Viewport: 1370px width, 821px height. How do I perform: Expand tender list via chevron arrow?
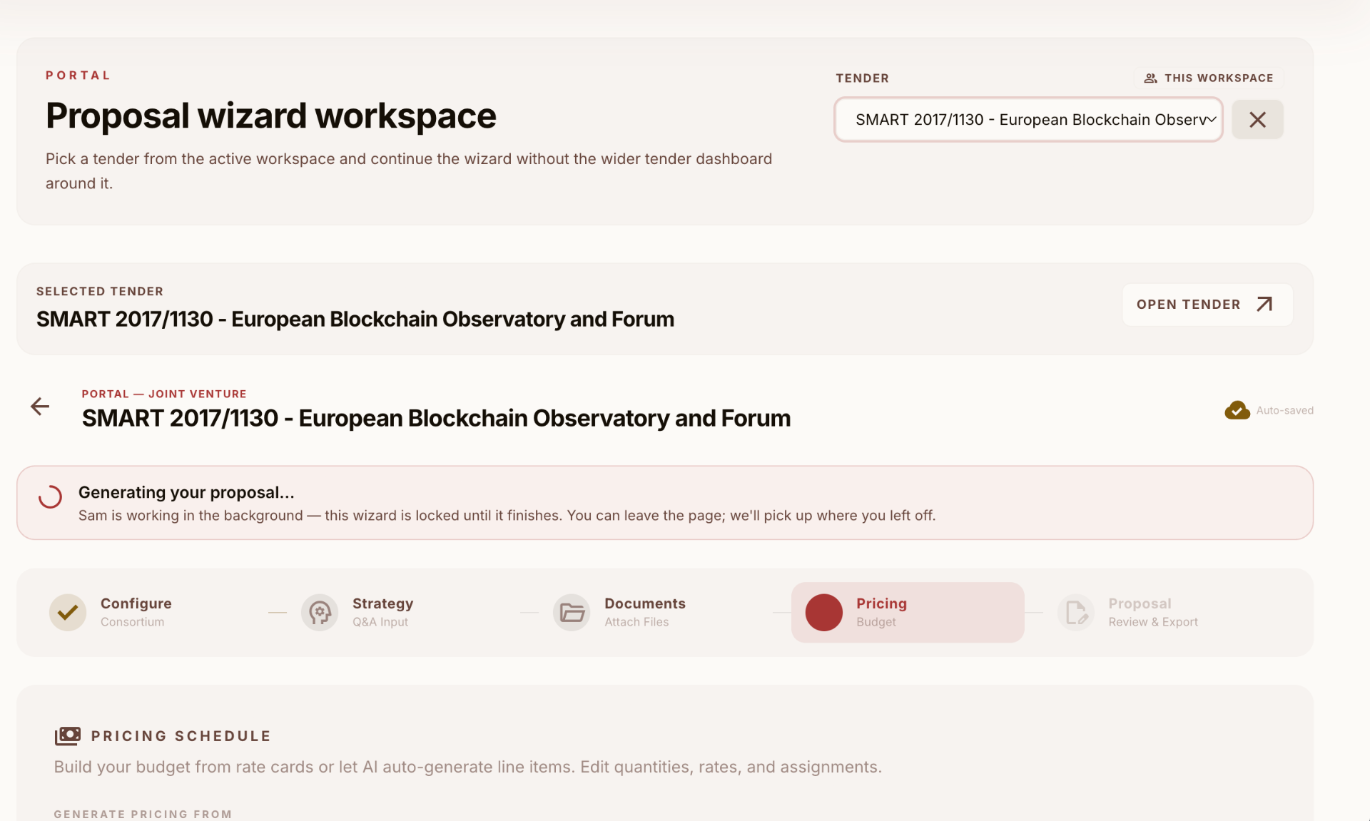coord(1211,120)
